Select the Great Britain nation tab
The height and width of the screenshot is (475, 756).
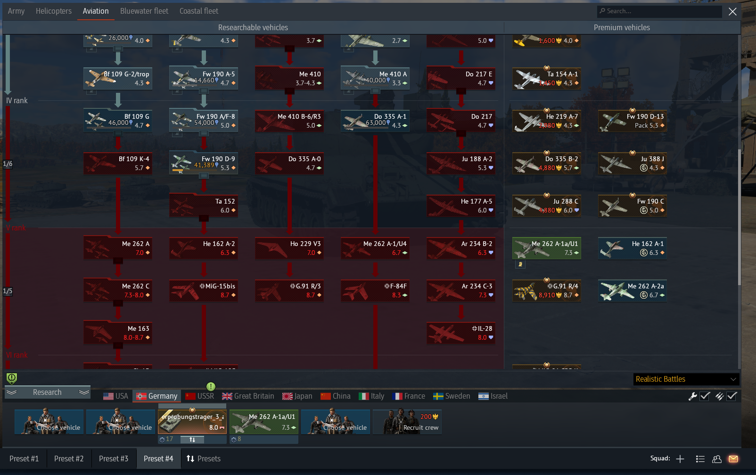coord(248,396)
